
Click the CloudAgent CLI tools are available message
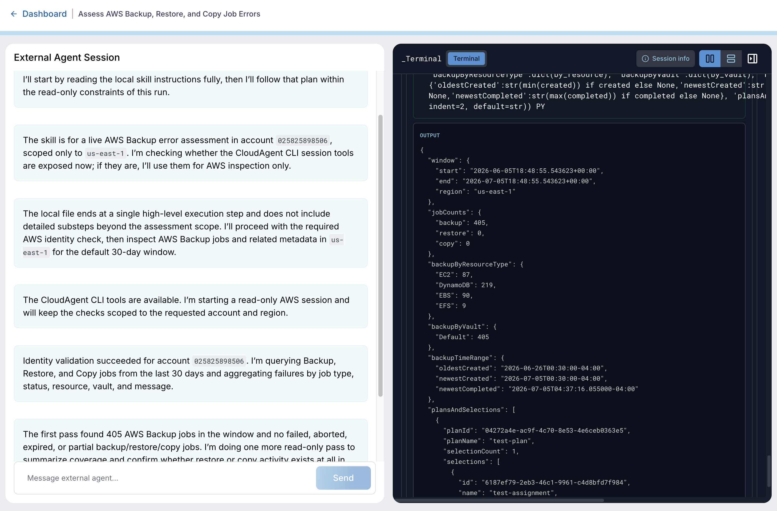(191, 306)
